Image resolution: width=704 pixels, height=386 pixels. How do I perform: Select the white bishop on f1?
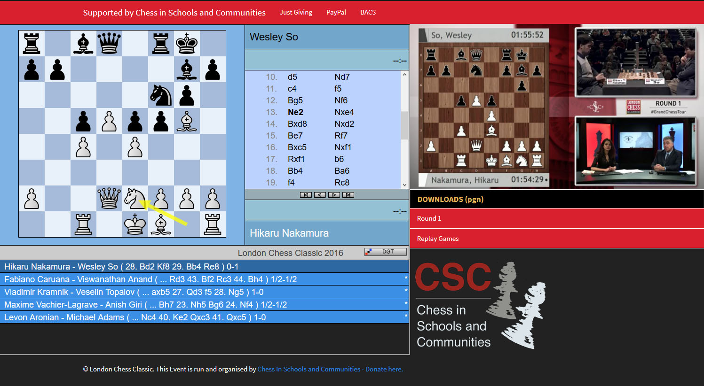(x=161, y=224)
